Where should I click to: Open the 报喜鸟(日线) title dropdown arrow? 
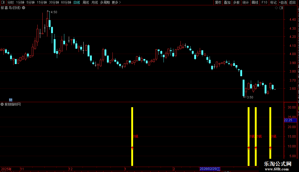pos(24,8)
